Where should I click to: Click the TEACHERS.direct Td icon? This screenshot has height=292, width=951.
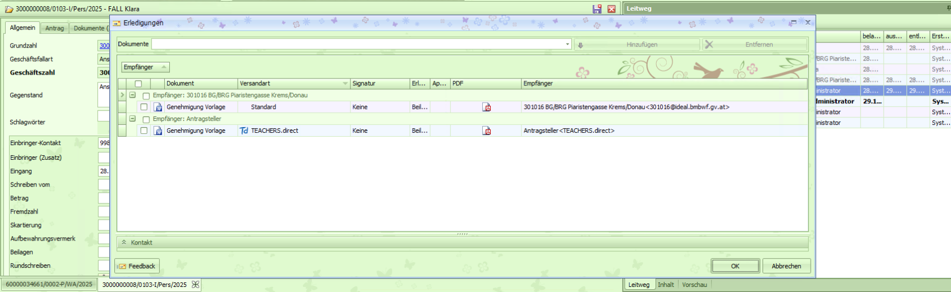pyautogui.click(x=244, y=131)
